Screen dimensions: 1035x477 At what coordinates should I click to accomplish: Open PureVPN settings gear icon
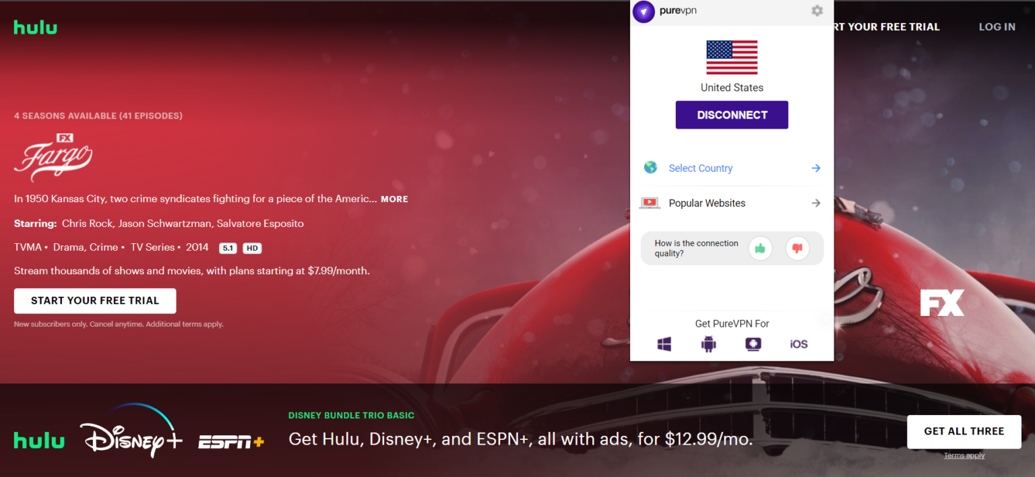pyautogui.click(x=817, y=11)
